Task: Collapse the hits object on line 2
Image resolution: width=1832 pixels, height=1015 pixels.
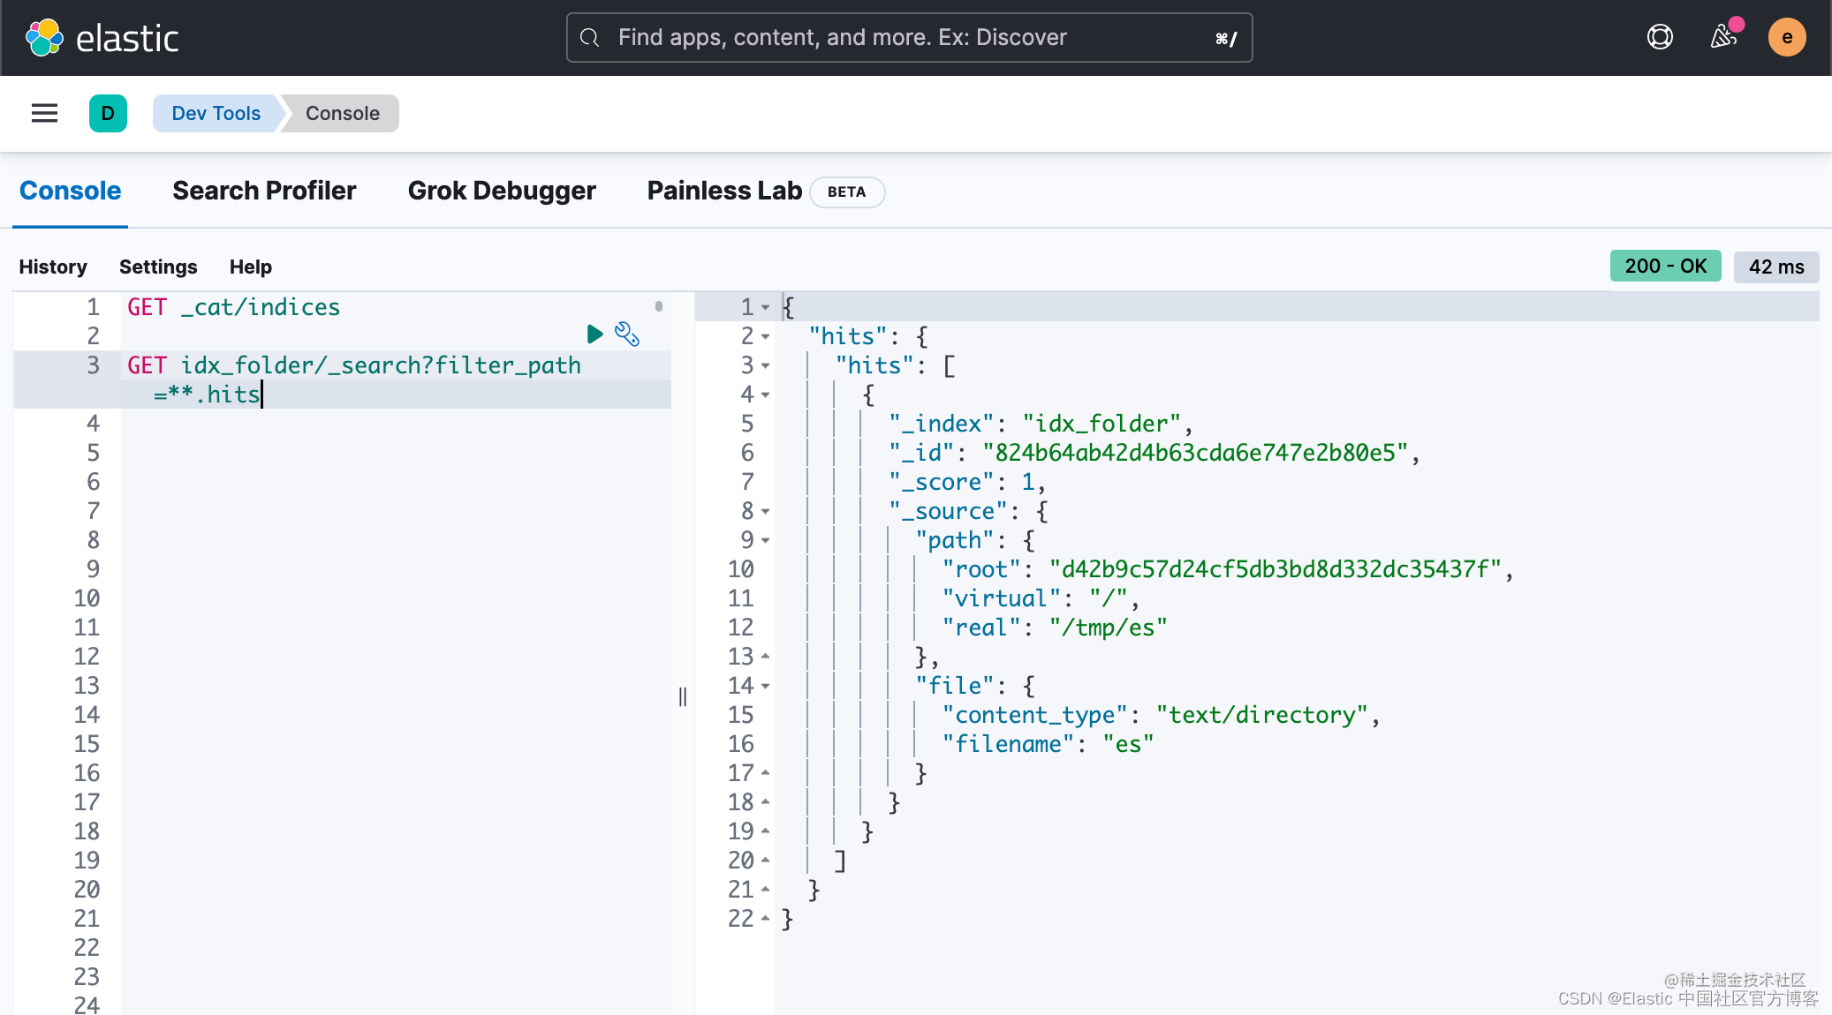Action: tap(766, 337)
